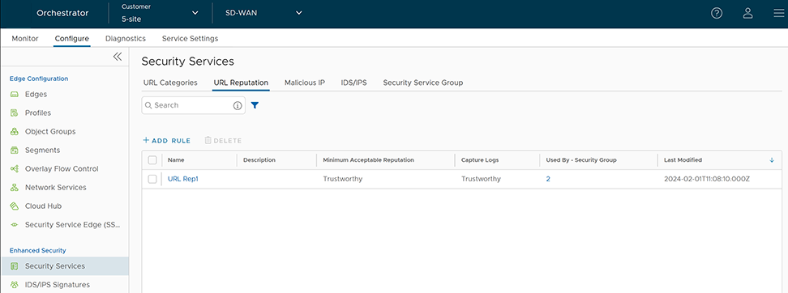The image size is (788, 293).
Task: Click the Add Rule button
Action: (x=167, y=141)
